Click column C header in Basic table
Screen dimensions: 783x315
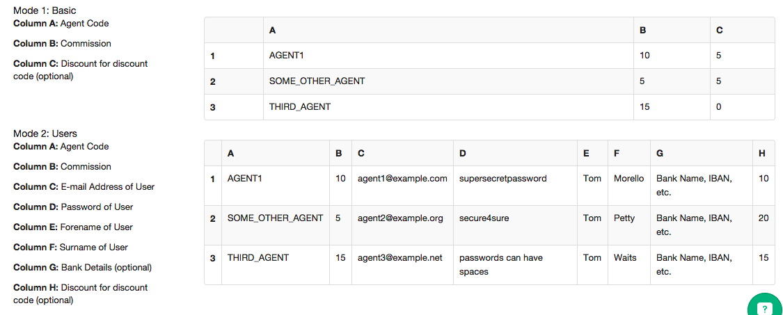[742, 30]
